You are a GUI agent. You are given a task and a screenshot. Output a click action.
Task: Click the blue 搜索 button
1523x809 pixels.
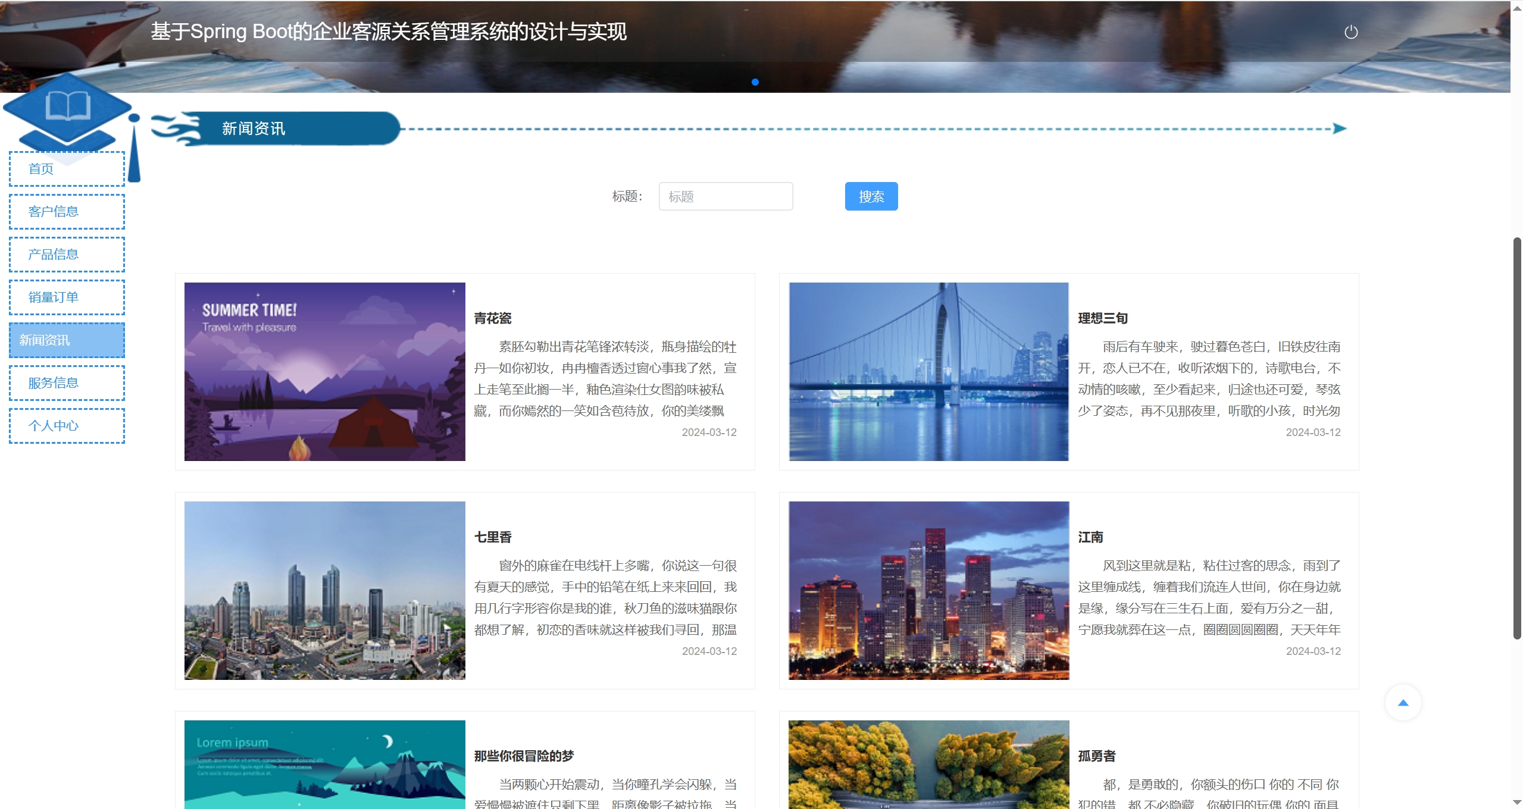(871, 196)
